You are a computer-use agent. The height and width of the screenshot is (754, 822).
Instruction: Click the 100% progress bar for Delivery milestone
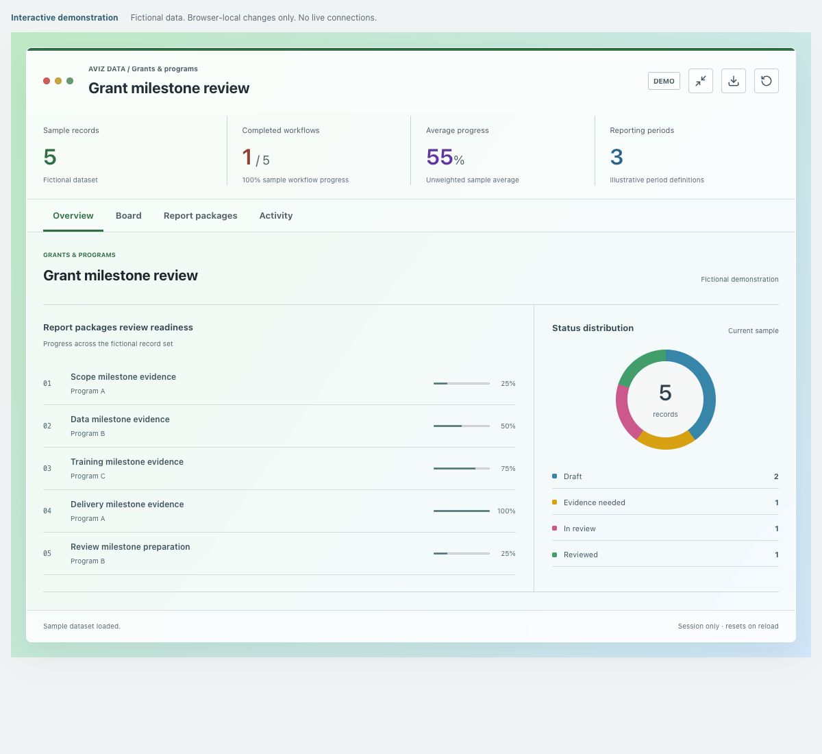[x=462, y=511]
